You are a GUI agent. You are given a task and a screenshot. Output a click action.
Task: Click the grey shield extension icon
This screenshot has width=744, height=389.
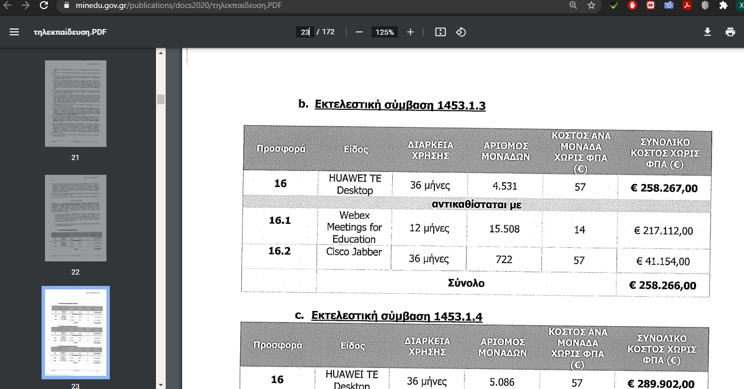point(705,5)
